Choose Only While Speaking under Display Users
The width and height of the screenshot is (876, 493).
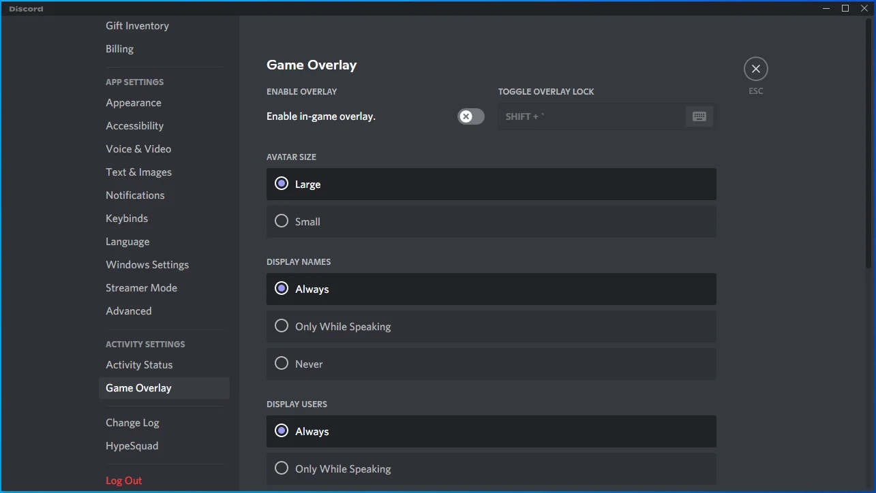[x=491, y=469]
